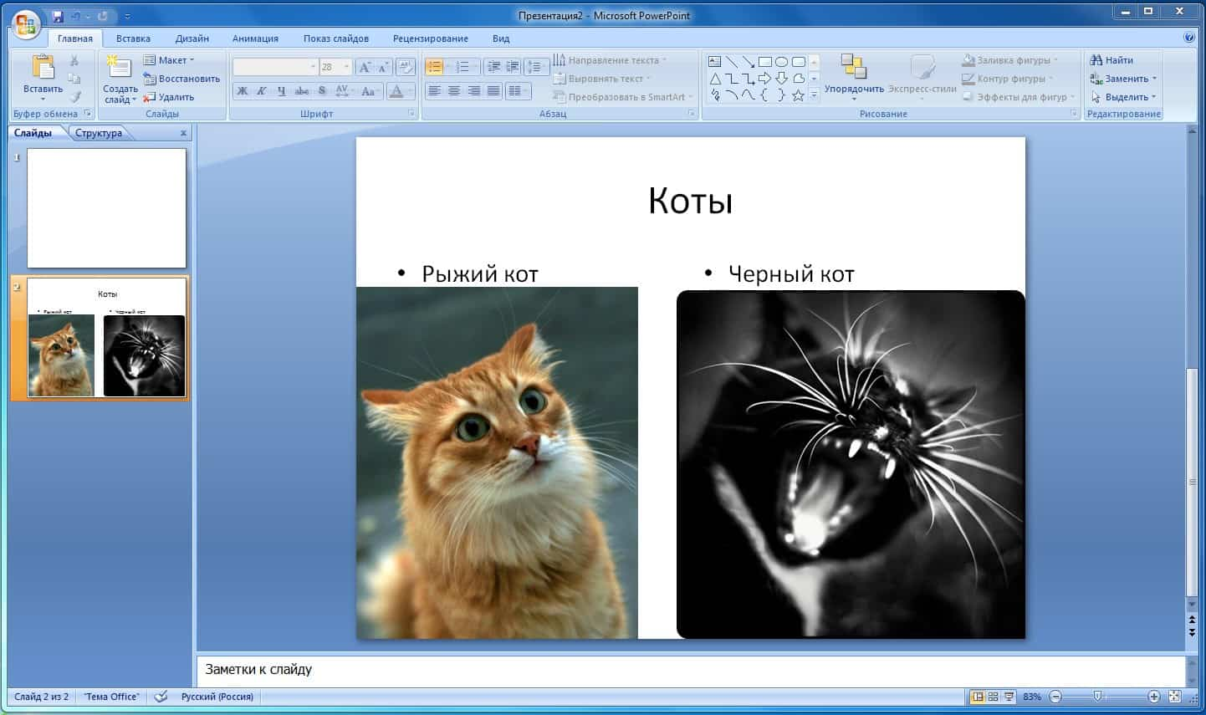Open Шрифт dialog launcher
1206x715 pixels.
click(411, 114)
